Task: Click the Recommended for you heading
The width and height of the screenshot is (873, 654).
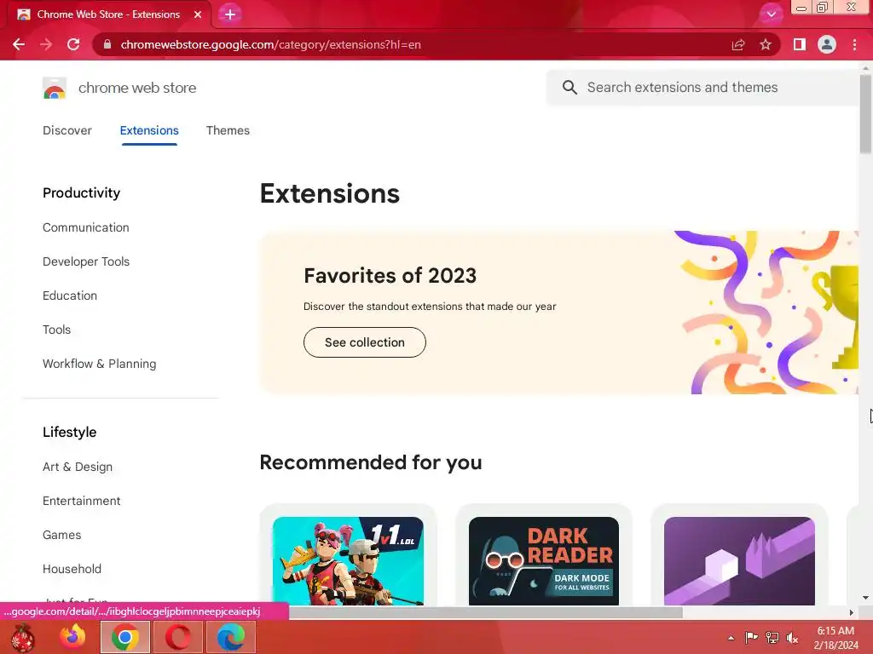Action: pyautogui.click(x=371, y=462)
